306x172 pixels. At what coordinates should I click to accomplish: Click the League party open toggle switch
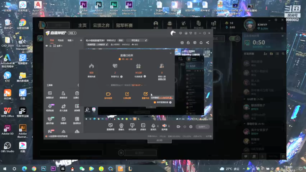pos(234,39)
